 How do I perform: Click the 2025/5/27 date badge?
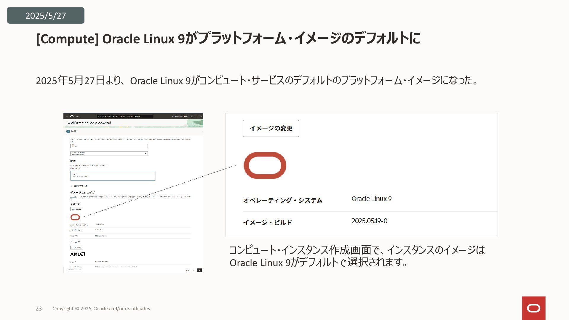[x=46, y=15]
